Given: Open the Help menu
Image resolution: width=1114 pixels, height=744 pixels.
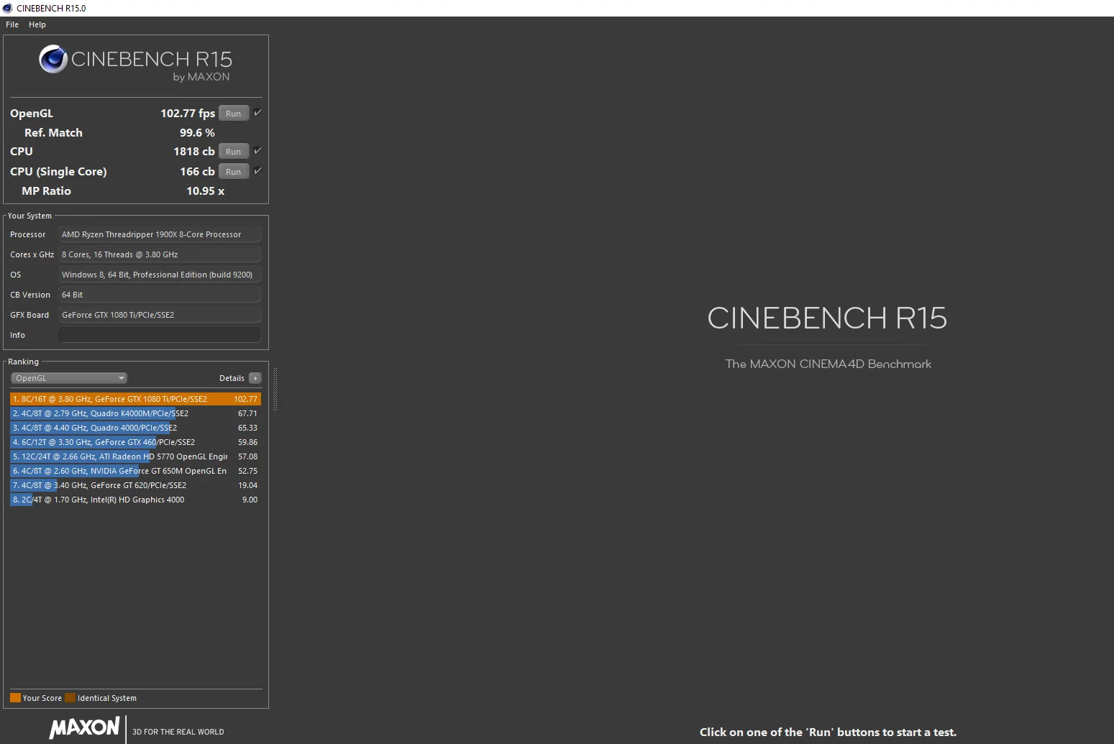Looking at the screenshot, I should tap(37, 24).
